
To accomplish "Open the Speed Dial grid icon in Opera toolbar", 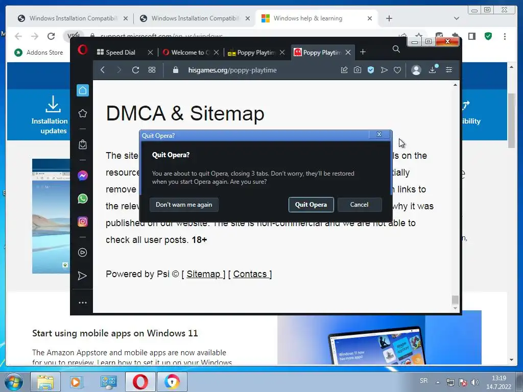I will pos(152,69).
